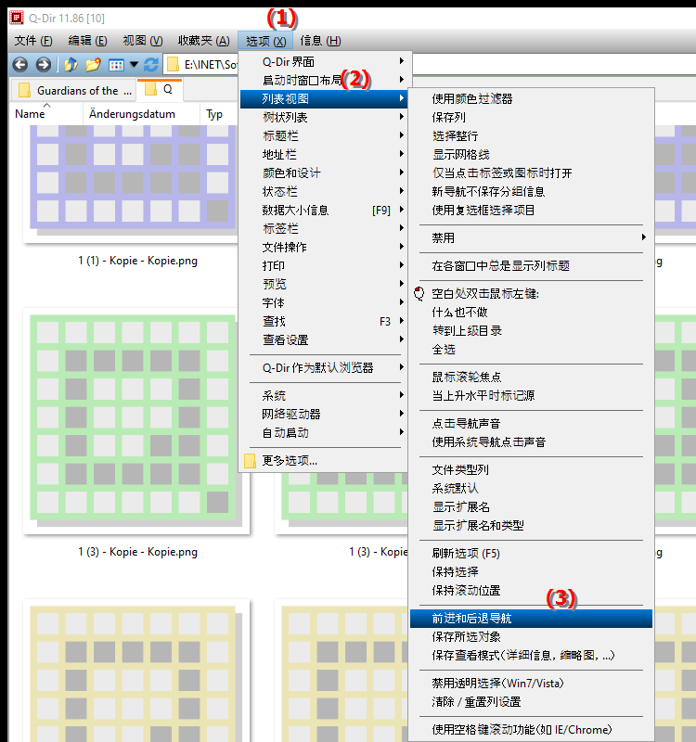Select the Q folder tab
The image size is (696, 742).
[160, 89]
